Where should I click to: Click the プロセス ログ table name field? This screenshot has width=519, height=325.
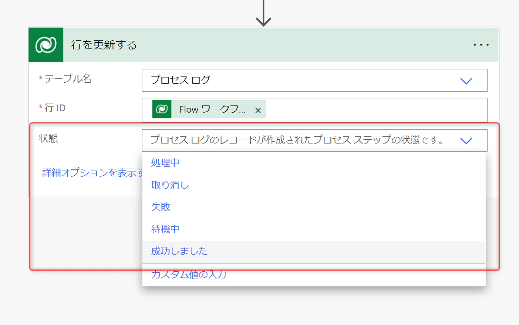[314, 80]
